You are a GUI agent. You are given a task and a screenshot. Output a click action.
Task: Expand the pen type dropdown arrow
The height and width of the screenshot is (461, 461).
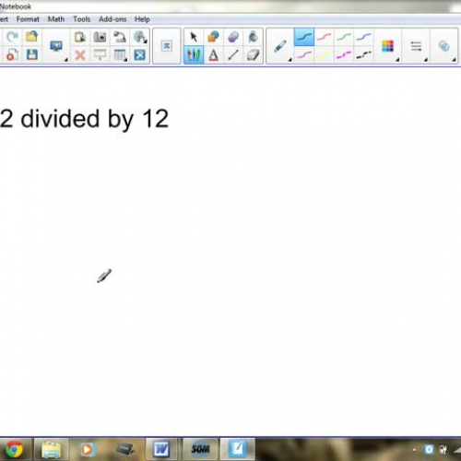pos(290,60)
